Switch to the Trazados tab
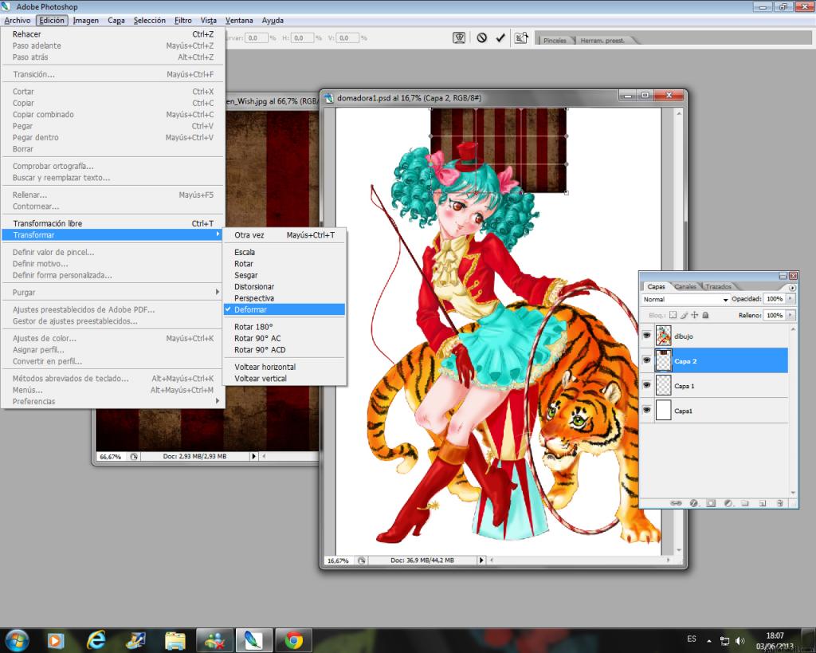Viewport: 816px width, 653px height. click(x=719, y=287)
